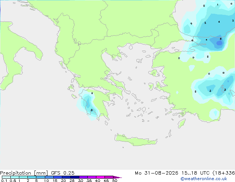Click the 25–30 mm dark navy swatch

click(x=75, y=177)
